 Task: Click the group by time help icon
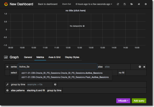[x=55, y=84]
